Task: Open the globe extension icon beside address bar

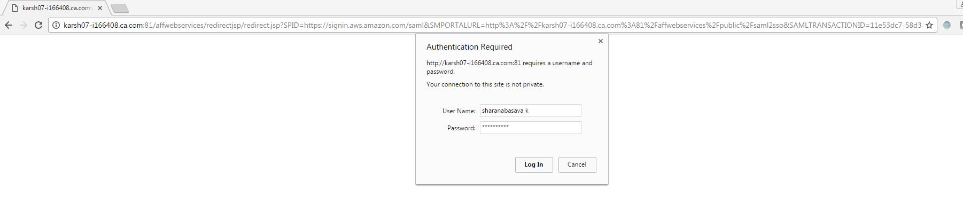Action: (947, 25)
